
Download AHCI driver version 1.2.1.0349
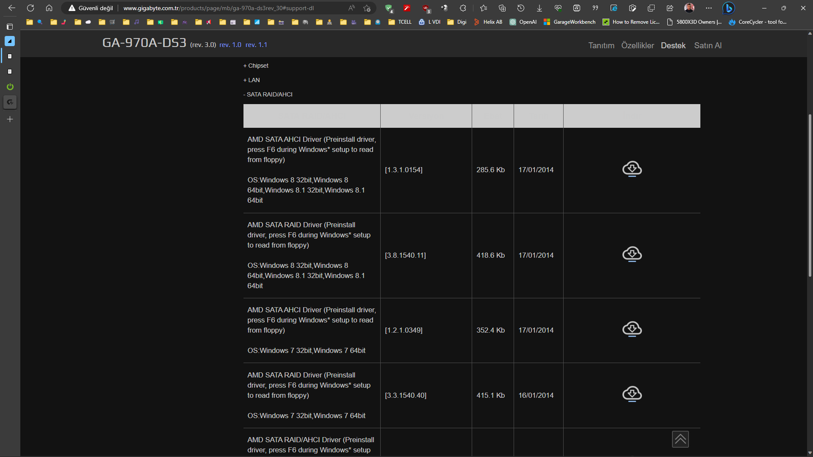tap(632, 329)
